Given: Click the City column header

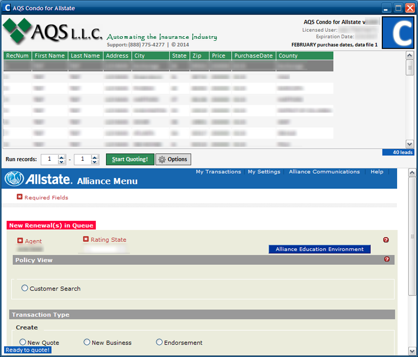Looking at the screenshot, I should pos(151,55).
